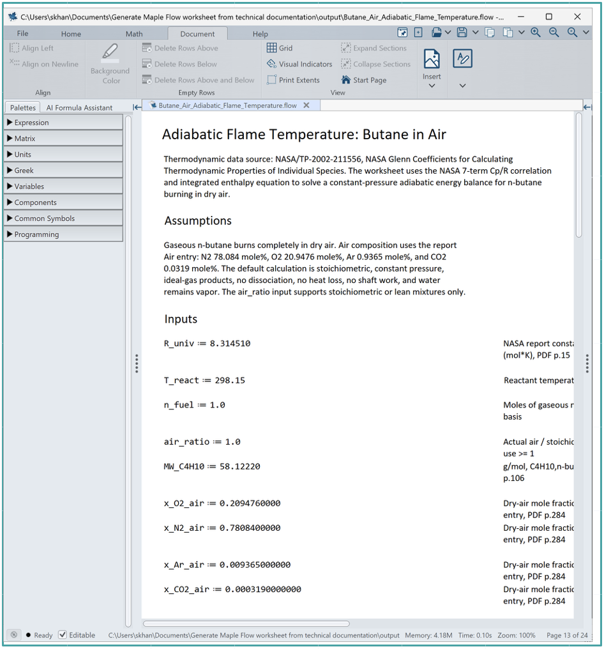Screen dimensions: 604x649
Task: Expand the Greek palette
Action: tap(63, 170)
